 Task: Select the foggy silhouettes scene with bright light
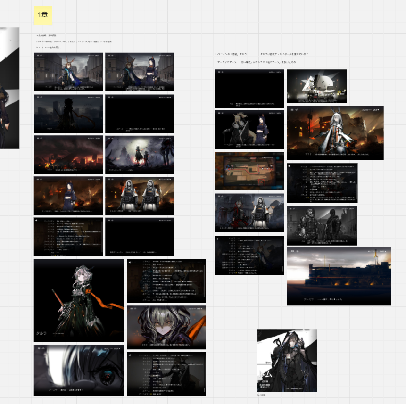[140, 155]
